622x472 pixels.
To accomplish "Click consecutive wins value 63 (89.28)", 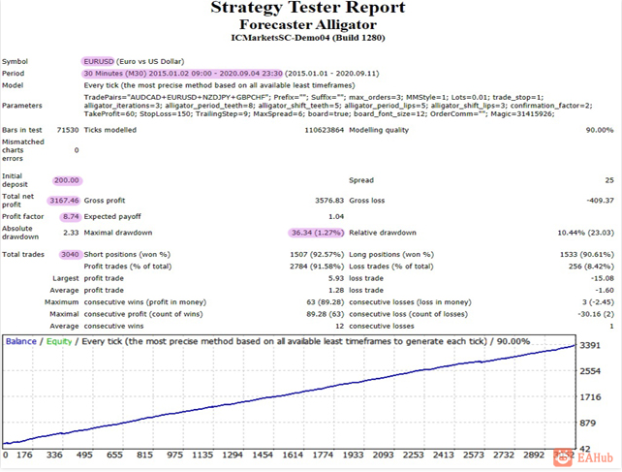I will [325, 302].
